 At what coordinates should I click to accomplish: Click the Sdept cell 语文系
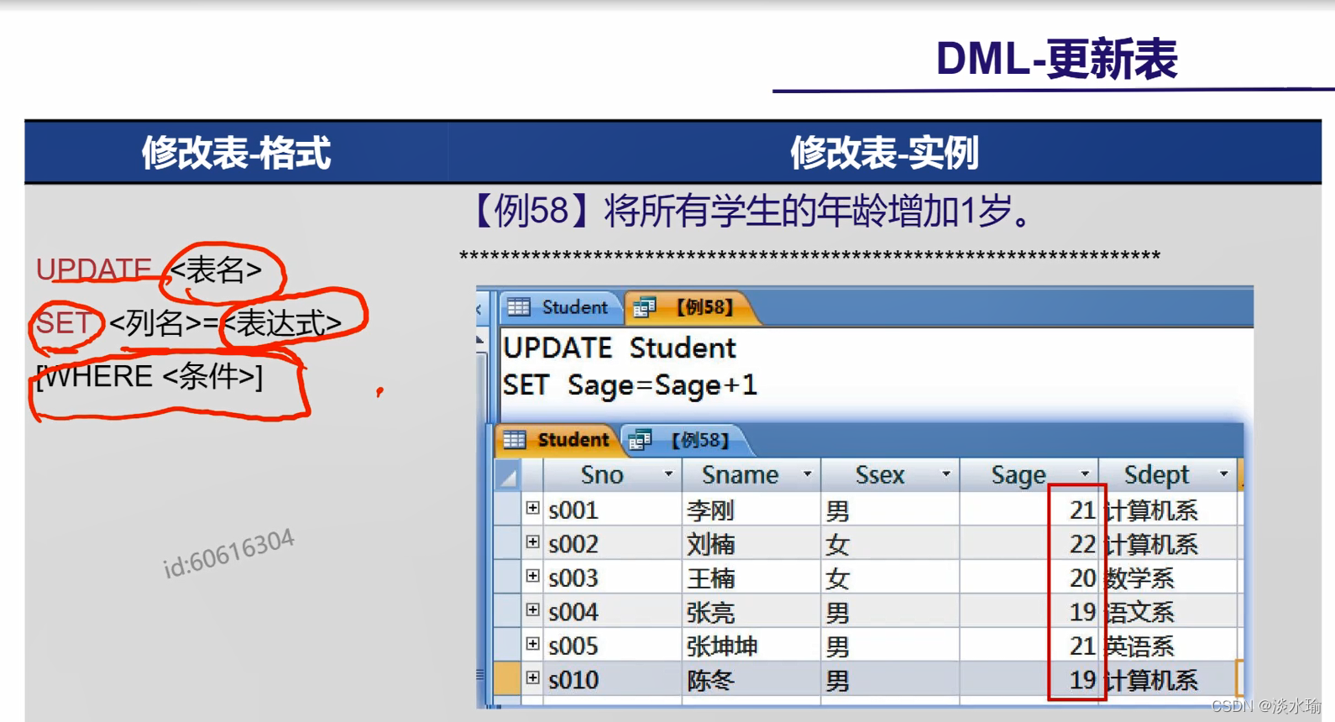point(1169,612)
